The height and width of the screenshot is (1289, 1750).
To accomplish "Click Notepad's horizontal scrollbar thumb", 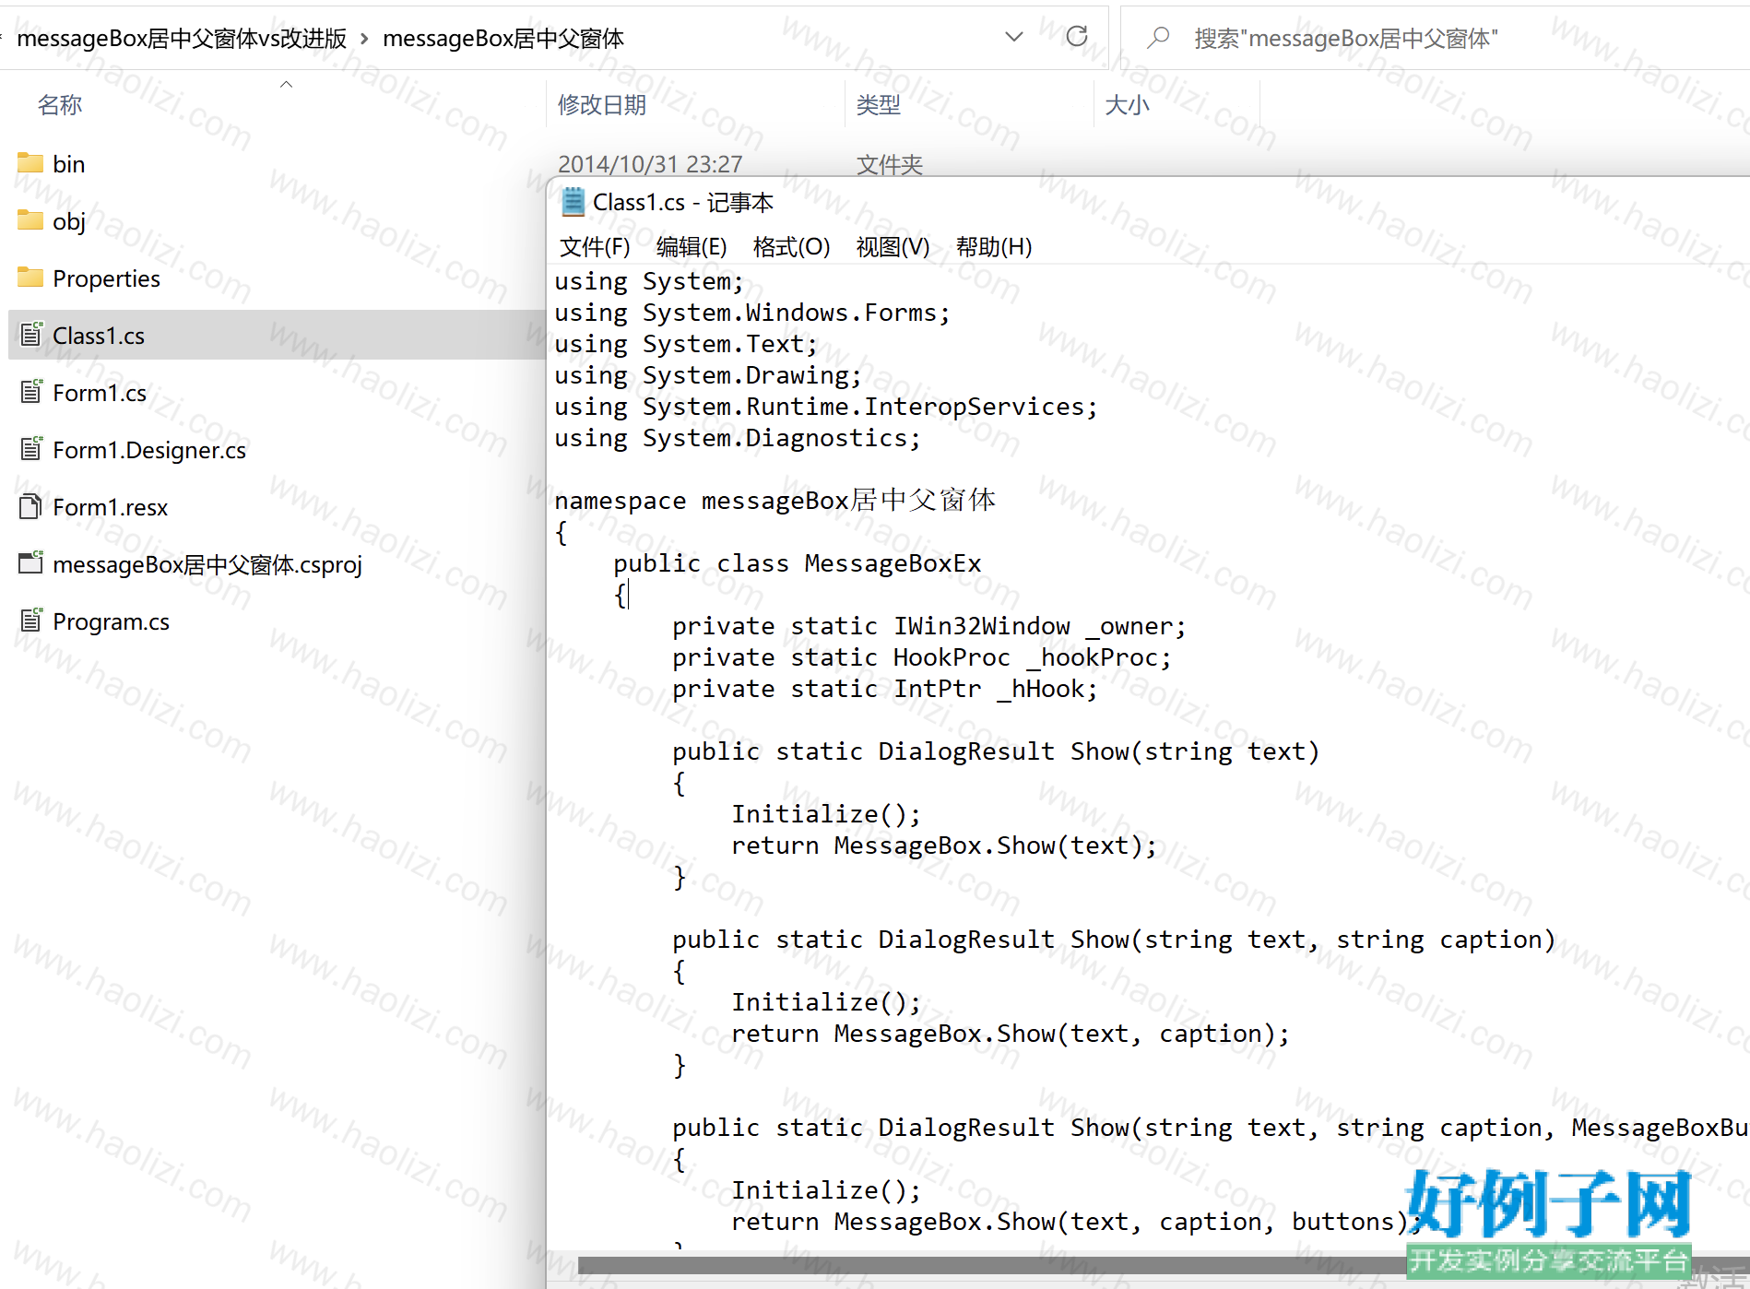I will pos(991,1265).
